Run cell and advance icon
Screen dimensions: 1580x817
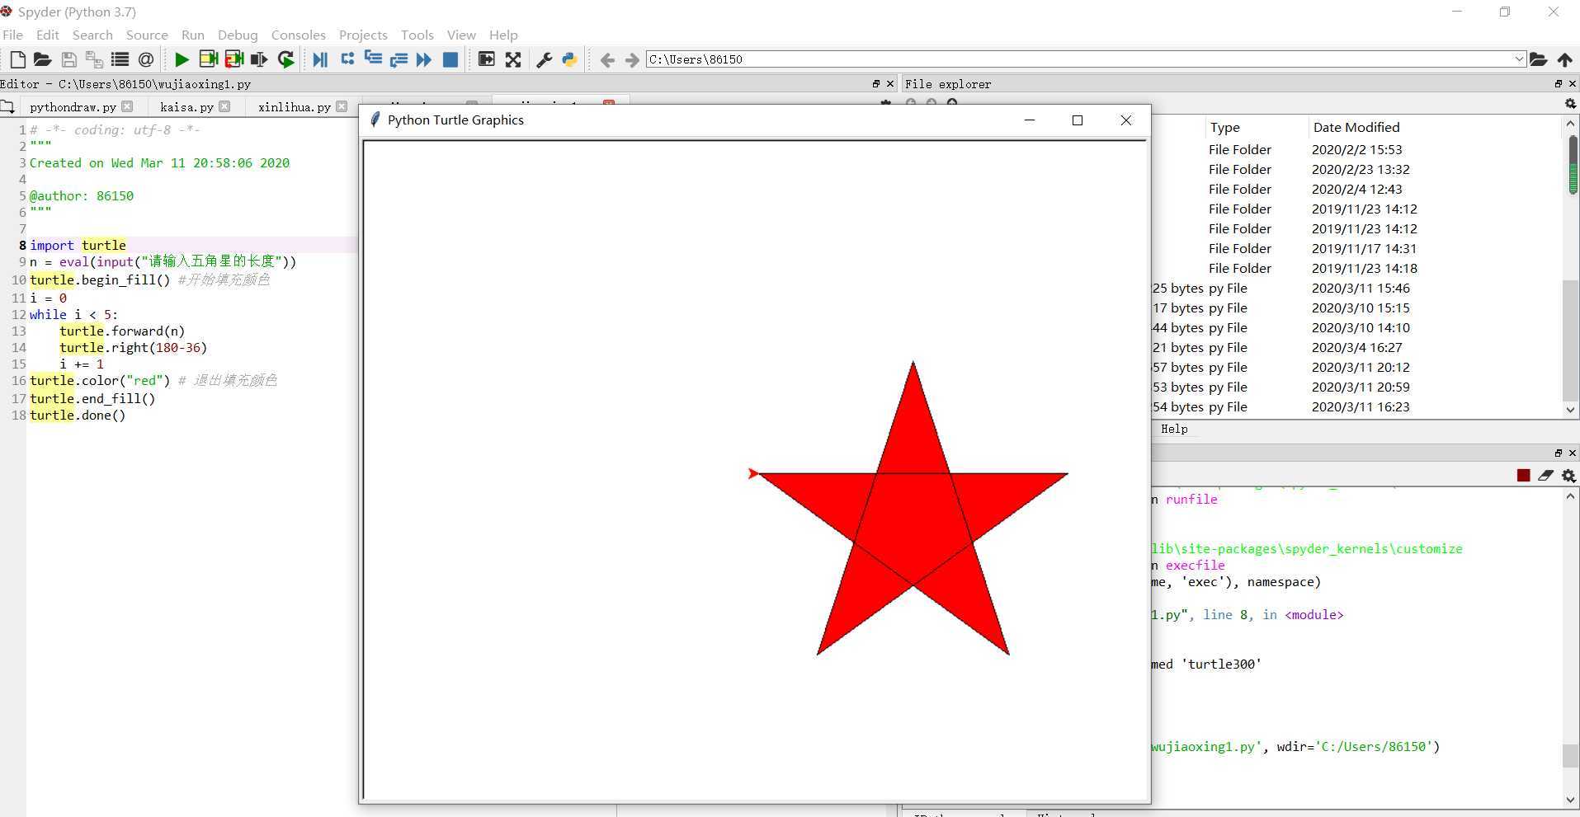(234, 59)
